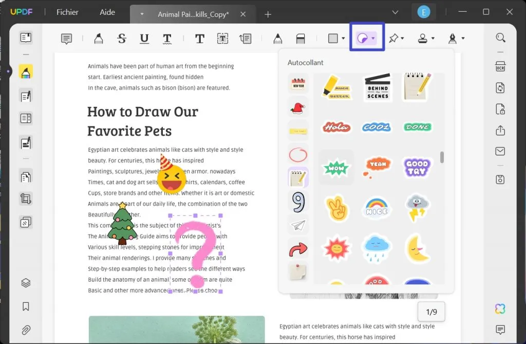The height and width of the screenshot is (344, 526).
Task: Select the yellow tape sticker category
Action: point(298,131)
